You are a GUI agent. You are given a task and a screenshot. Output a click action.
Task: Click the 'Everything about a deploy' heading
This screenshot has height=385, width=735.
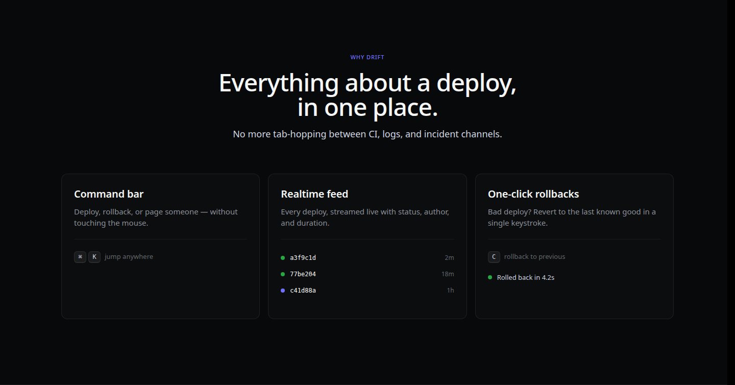[x=367, y=95]
